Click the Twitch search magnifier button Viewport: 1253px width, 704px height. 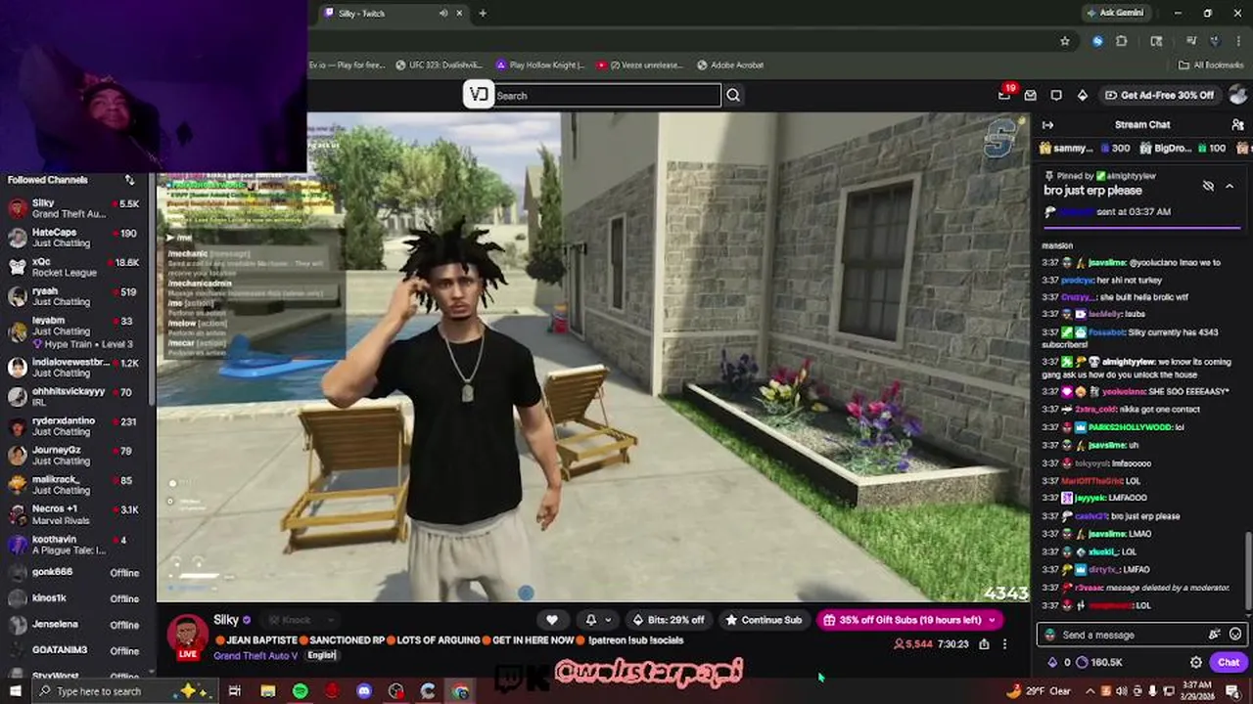(x=733, y=95)
